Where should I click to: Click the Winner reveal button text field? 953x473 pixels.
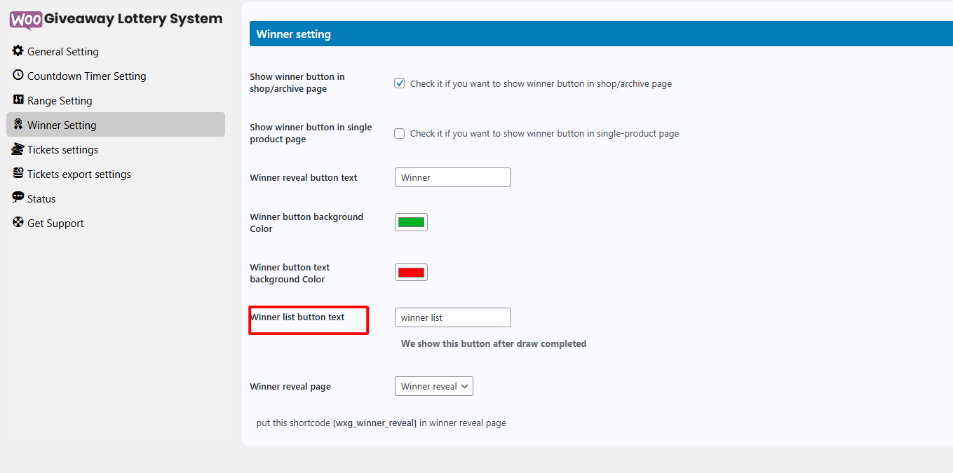452,177
